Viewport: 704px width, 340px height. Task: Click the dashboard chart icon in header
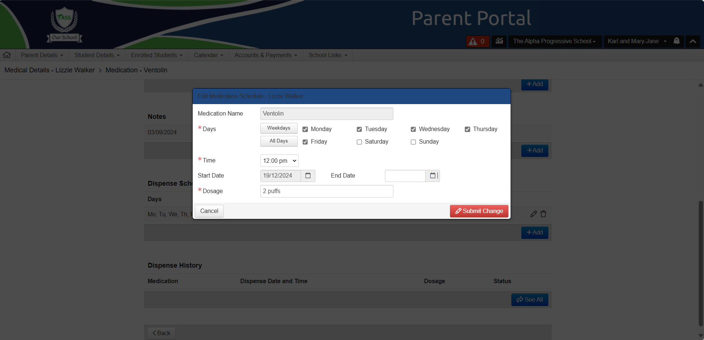(499, 41)
